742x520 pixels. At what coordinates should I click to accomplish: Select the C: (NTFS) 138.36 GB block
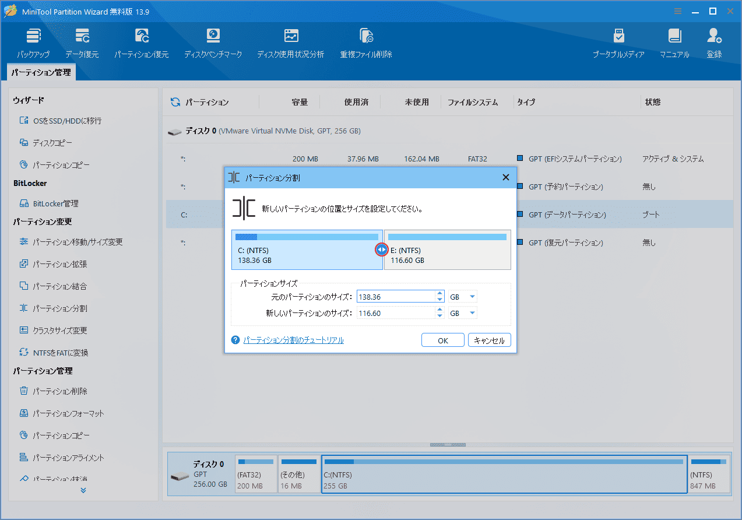pos(307,250)
